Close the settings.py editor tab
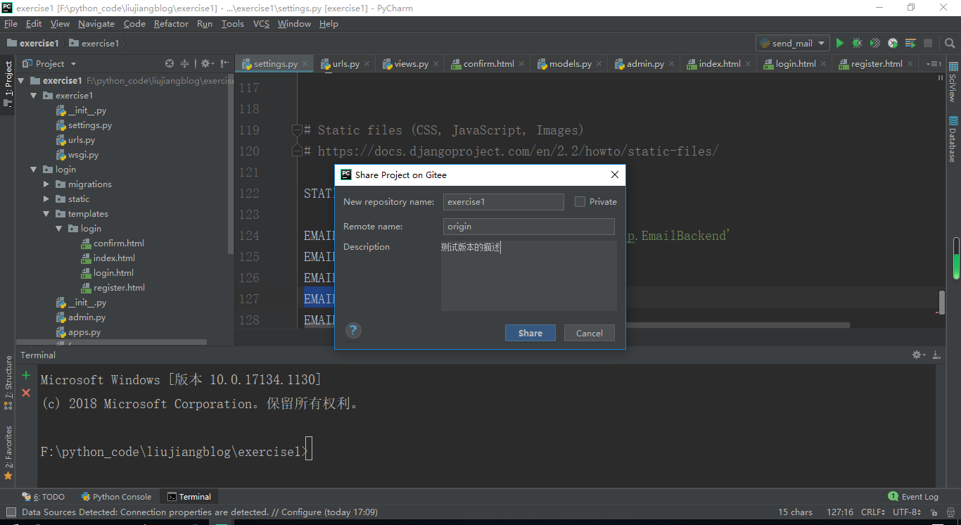The width and height of the screenshot is (961, 525). coord(305,64)
